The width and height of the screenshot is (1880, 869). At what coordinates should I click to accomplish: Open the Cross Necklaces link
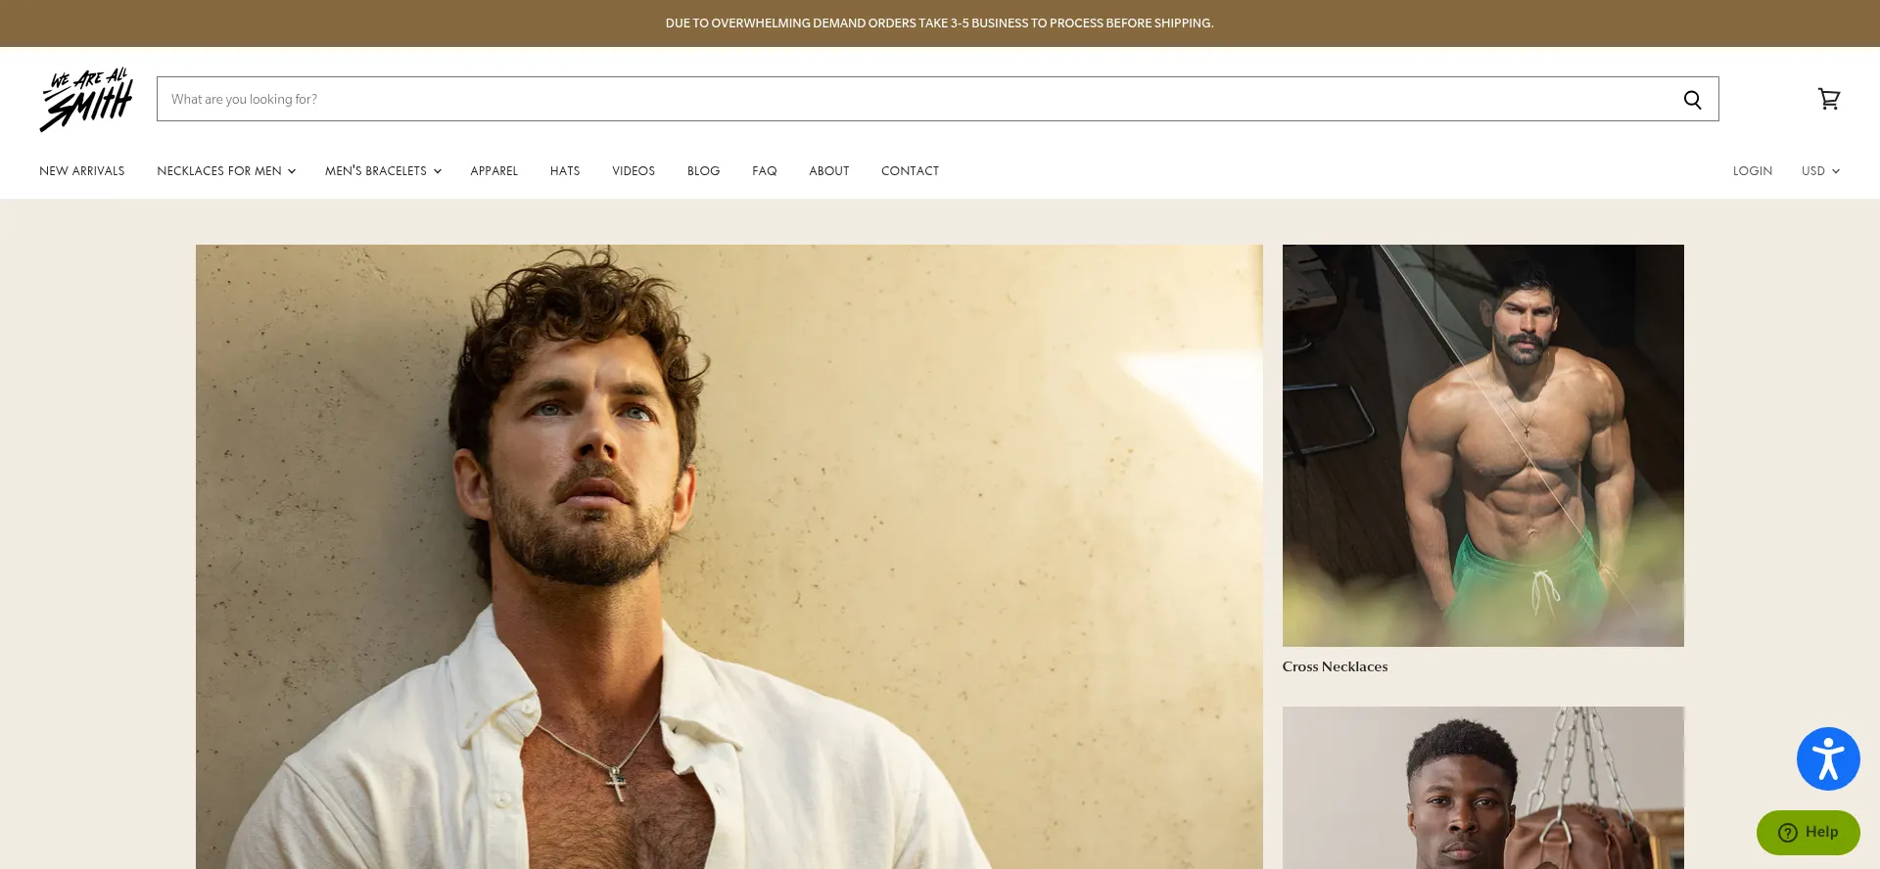point(1335,666)
